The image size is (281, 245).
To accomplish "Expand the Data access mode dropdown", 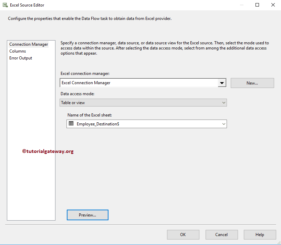I will pyautogui.click(x=224, y=102).
